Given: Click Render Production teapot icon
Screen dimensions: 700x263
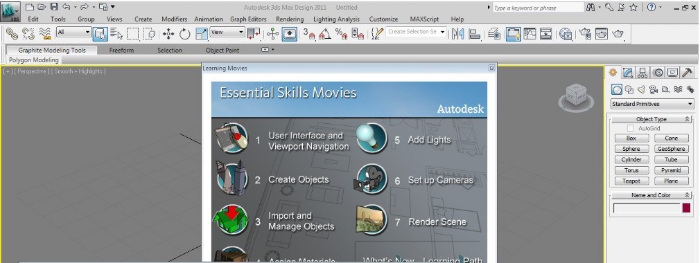Looking at the screenshot, I should point(618,34).
